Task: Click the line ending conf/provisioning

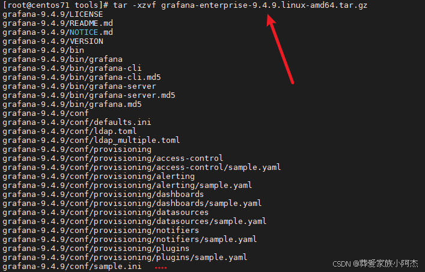Action: pos(77,150)
